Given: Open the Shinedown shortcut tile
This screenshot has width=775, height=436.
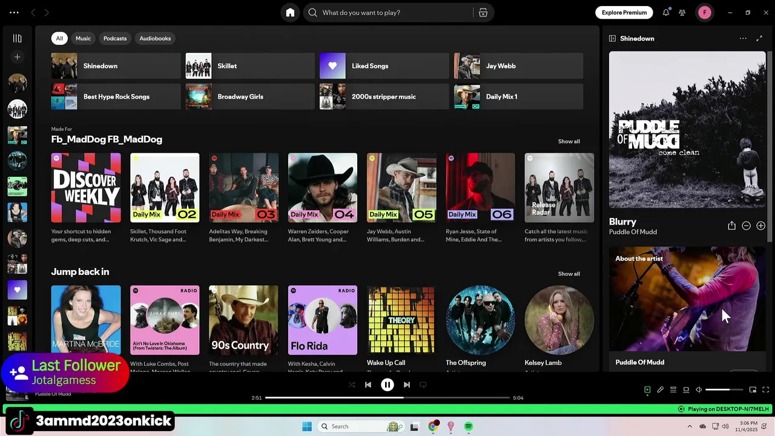Looking at the screenshot, I should tap(116, 66).
